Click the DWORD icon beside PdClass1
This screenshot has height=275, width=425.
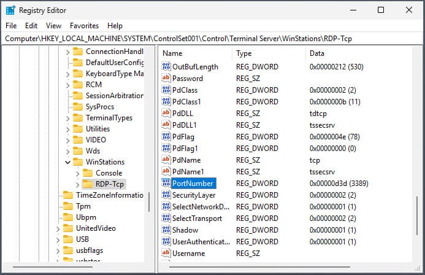point(166,101)
